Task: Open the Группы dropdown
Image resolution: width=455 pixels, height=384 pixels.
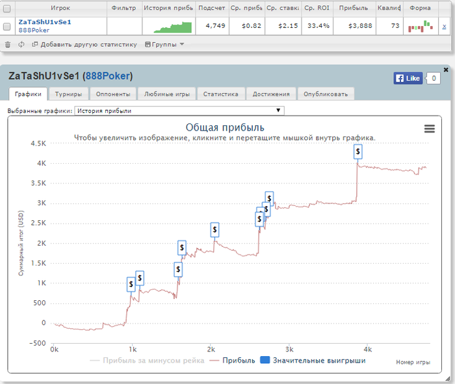Action: [164, 45]
